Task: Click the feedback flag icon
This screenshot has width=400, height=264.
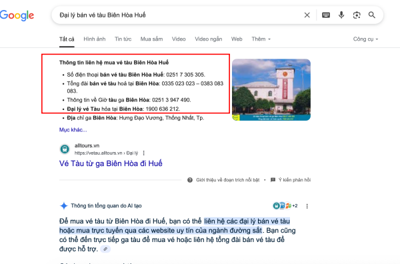Action: click(x=273, y=180)
